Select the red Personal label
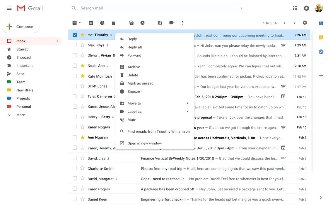328x205 pixels. click(x=23, y=107)
